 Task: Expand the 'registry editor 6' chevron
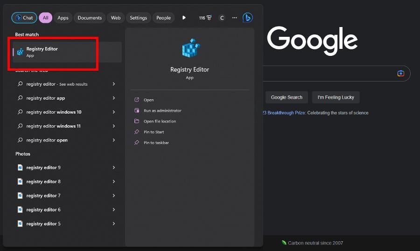(x=114, y=210)
